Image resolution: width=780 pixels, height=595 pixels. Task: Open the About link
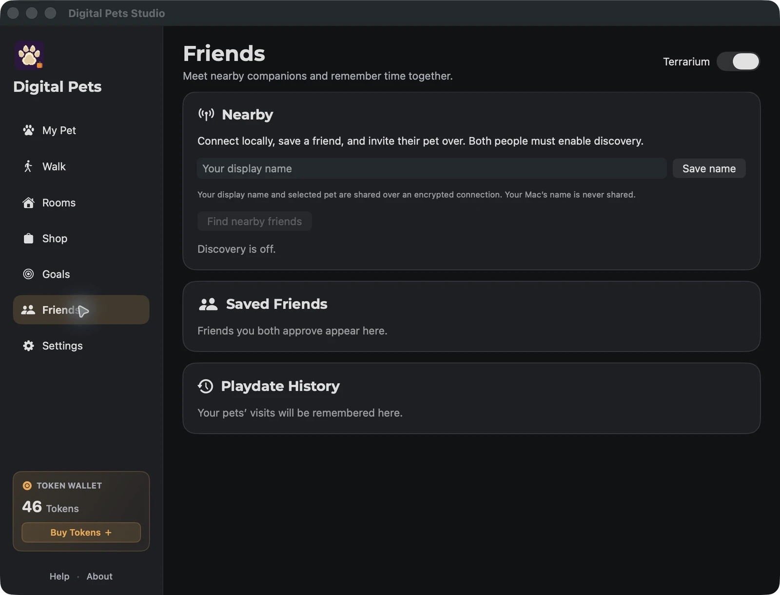coord(99,576)
